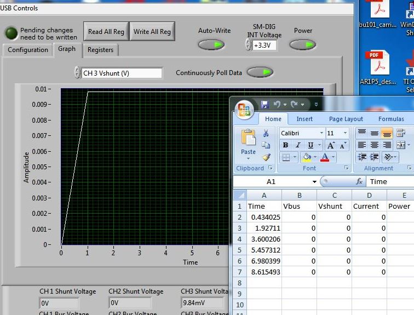Cut selection with the scissors icon

click(266, 133)
